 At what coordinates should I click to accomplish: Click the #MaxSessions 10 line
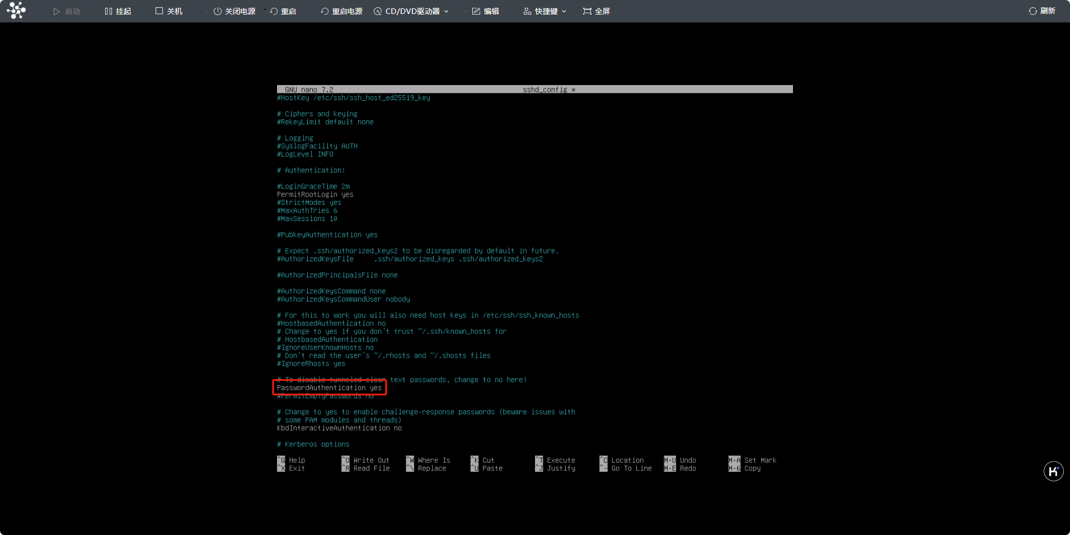[x=307, y=219]
